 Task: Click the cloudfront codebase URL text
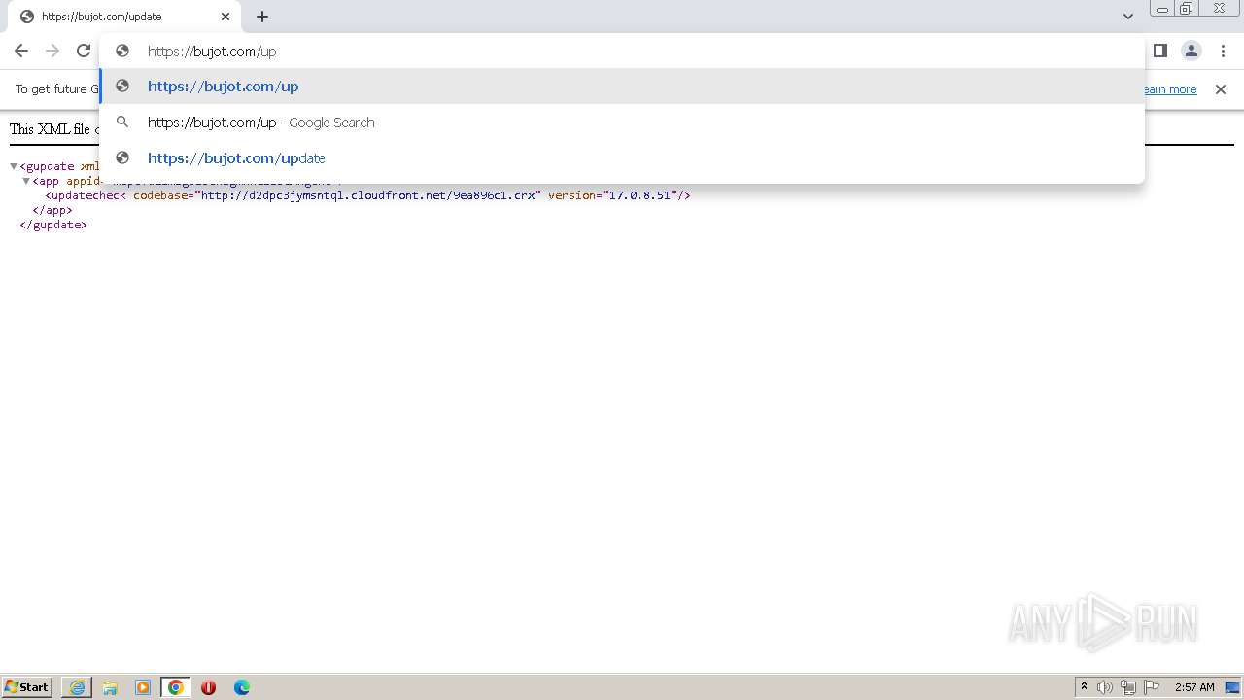[368, 195]
